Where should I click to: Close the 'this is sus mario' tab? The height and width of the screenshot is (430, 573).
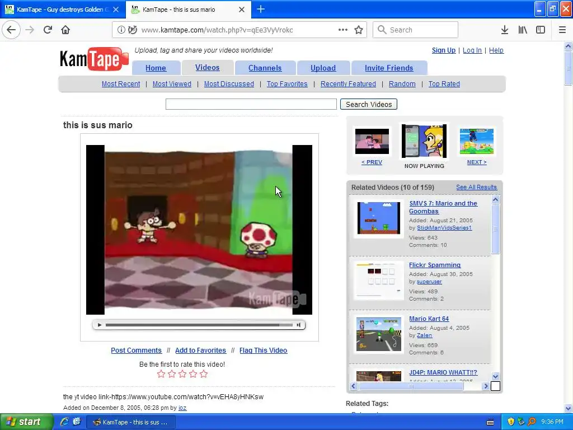242,10
